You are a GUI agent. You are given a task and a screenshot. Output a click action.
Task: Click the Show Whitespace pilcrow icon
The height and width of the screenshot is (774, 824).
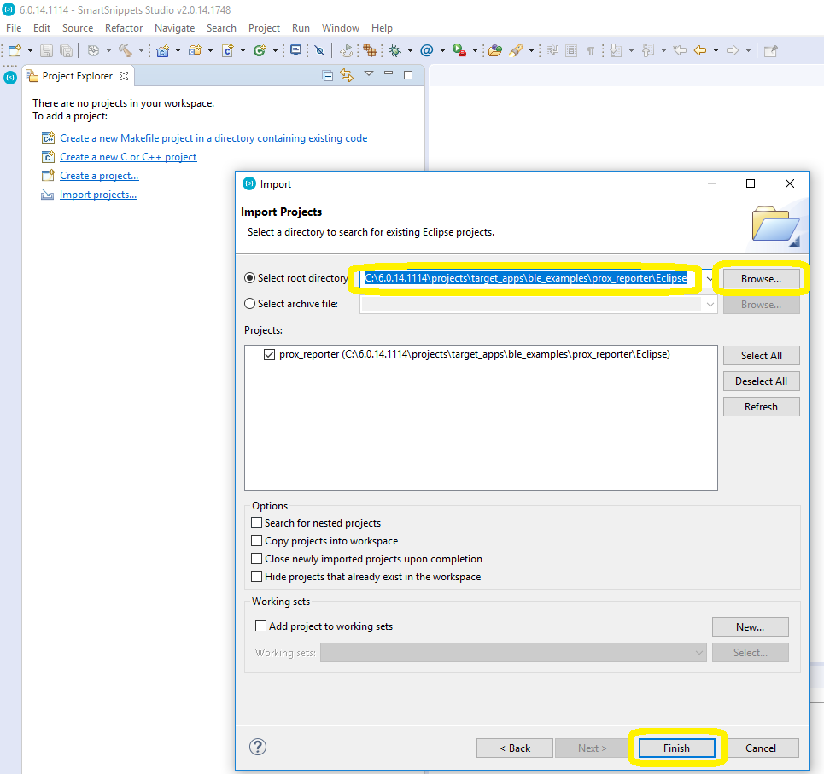[591, 50]
